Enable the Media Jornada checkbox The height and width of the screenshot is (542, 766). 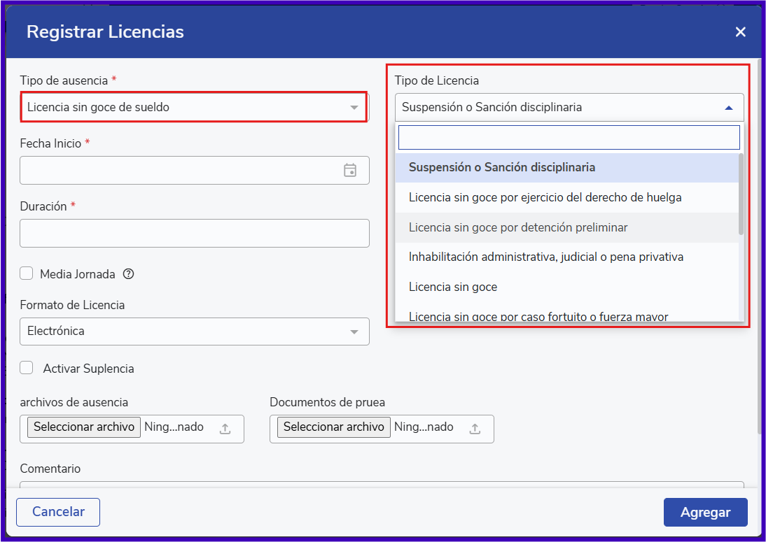(x=27, y=273)
